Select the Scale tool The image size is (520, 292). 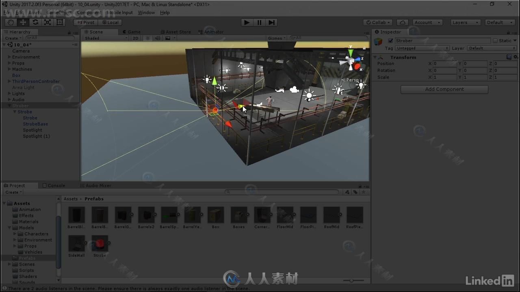[48, 22]
